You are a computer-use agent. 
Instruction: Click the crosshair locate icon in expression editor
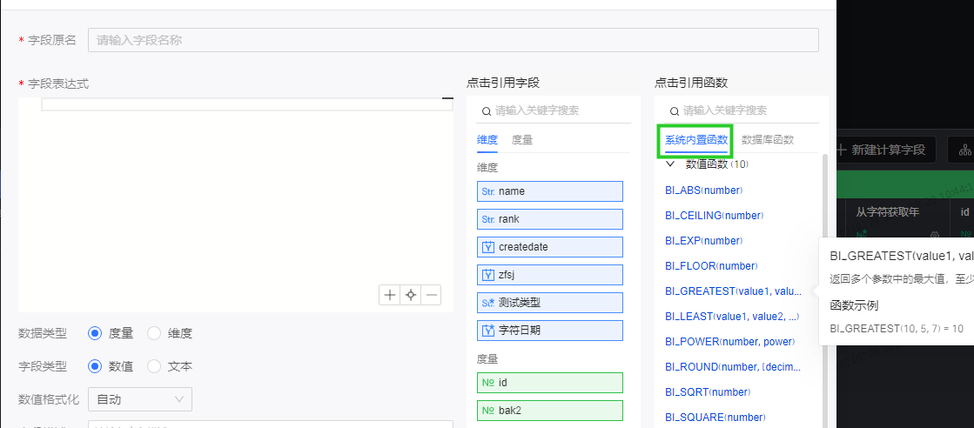[411, 295]
